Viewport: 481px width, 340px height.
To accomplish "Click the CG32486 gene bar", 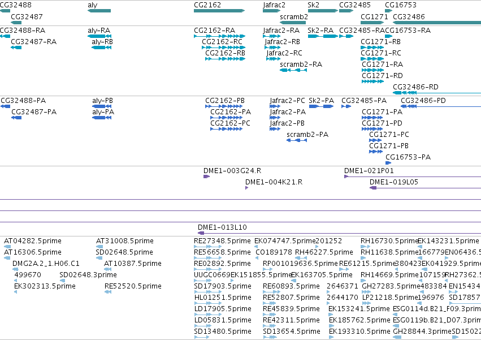I will (x=437, y=23).
